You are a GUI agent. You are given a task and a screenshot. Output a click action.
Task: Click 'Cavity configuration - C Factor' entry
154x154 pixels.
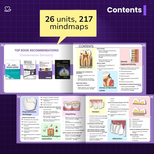coord(51,103)
